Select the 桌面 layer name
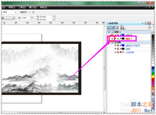 (128, 49)
